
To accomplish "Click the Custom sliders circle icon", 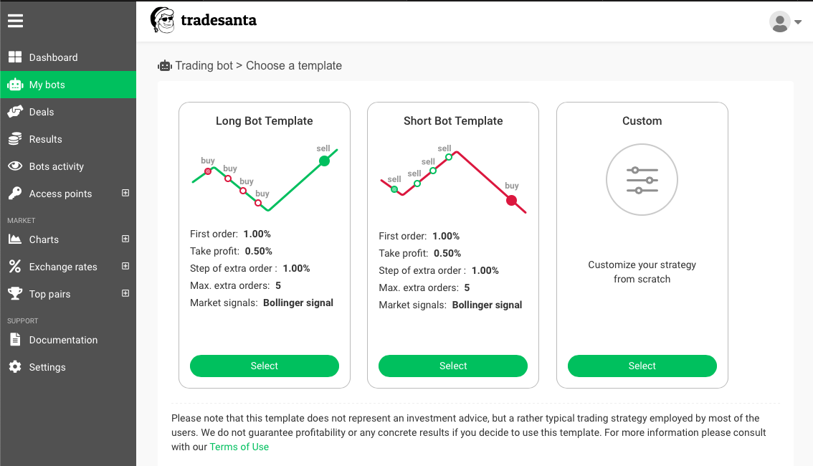I will (x=642, y=179).
